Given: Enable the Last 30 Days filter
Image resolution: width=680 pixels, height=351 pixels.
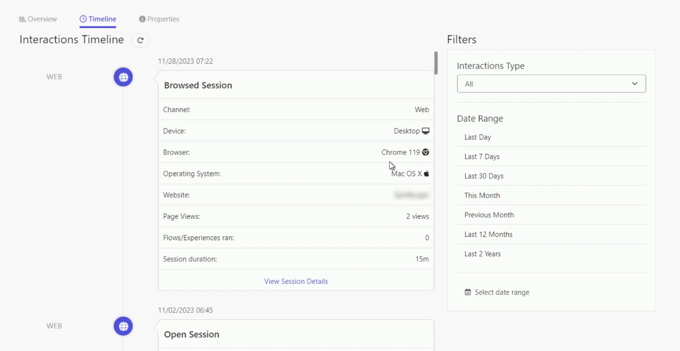Looking at the screenshot, I should coord(483,176).
